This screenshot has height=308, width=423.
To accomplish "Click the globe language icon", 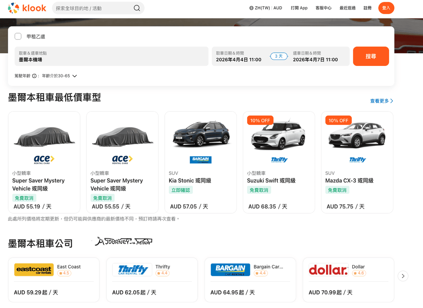I will [251, 8].
